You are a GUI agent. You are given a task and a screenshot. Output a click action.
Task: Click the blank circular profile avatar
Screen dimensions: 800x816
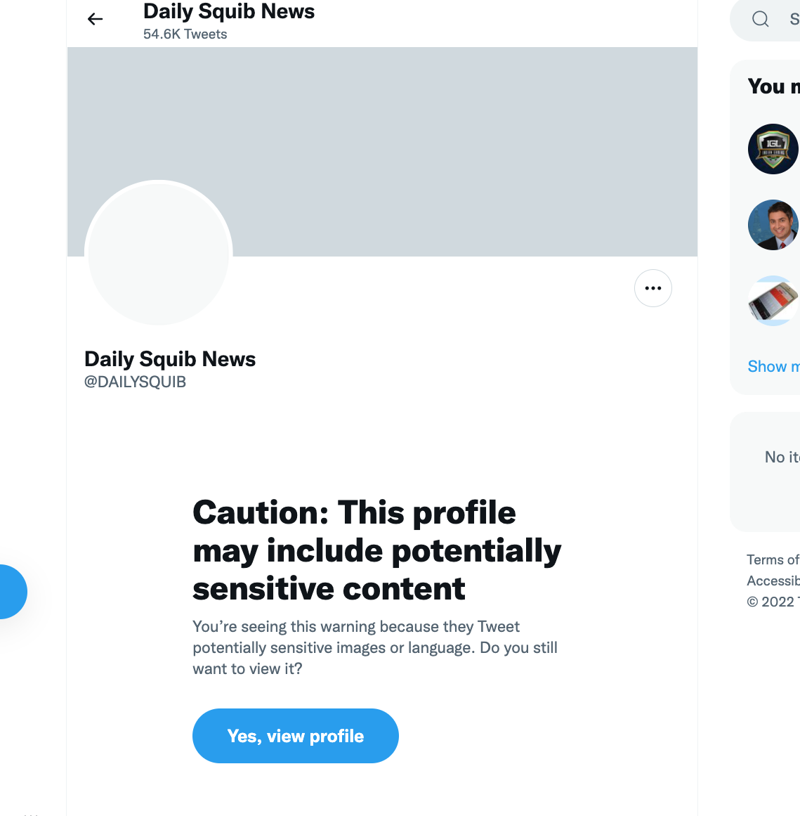[159, 253]
